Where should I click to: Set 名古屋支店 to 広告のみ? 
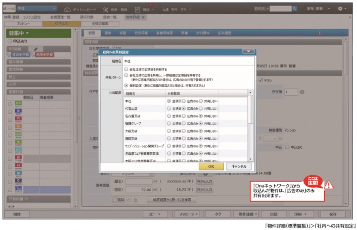click(x=184, y=116)
